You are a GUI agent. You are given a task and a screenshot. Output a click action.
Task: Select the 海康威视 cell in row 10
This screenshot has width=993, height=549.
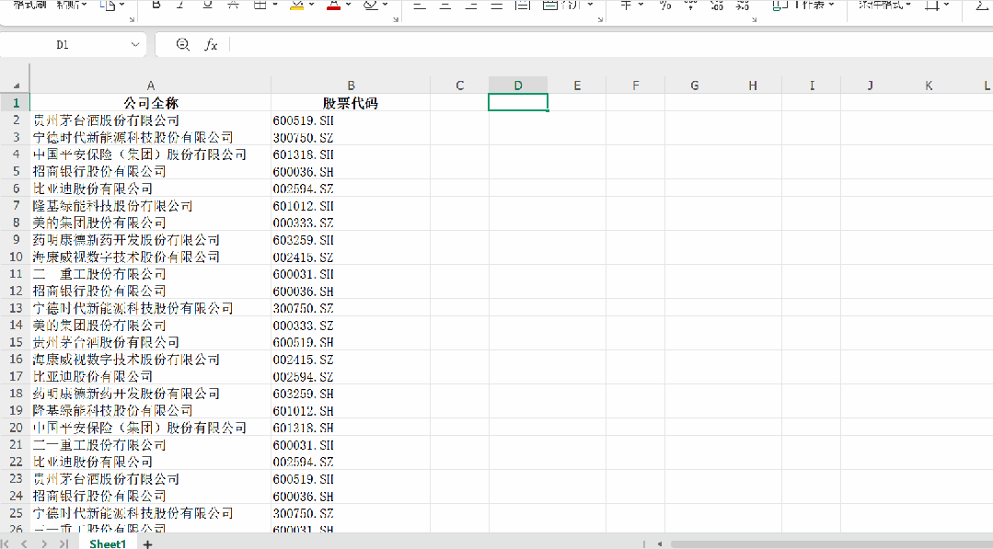point(151,257)
